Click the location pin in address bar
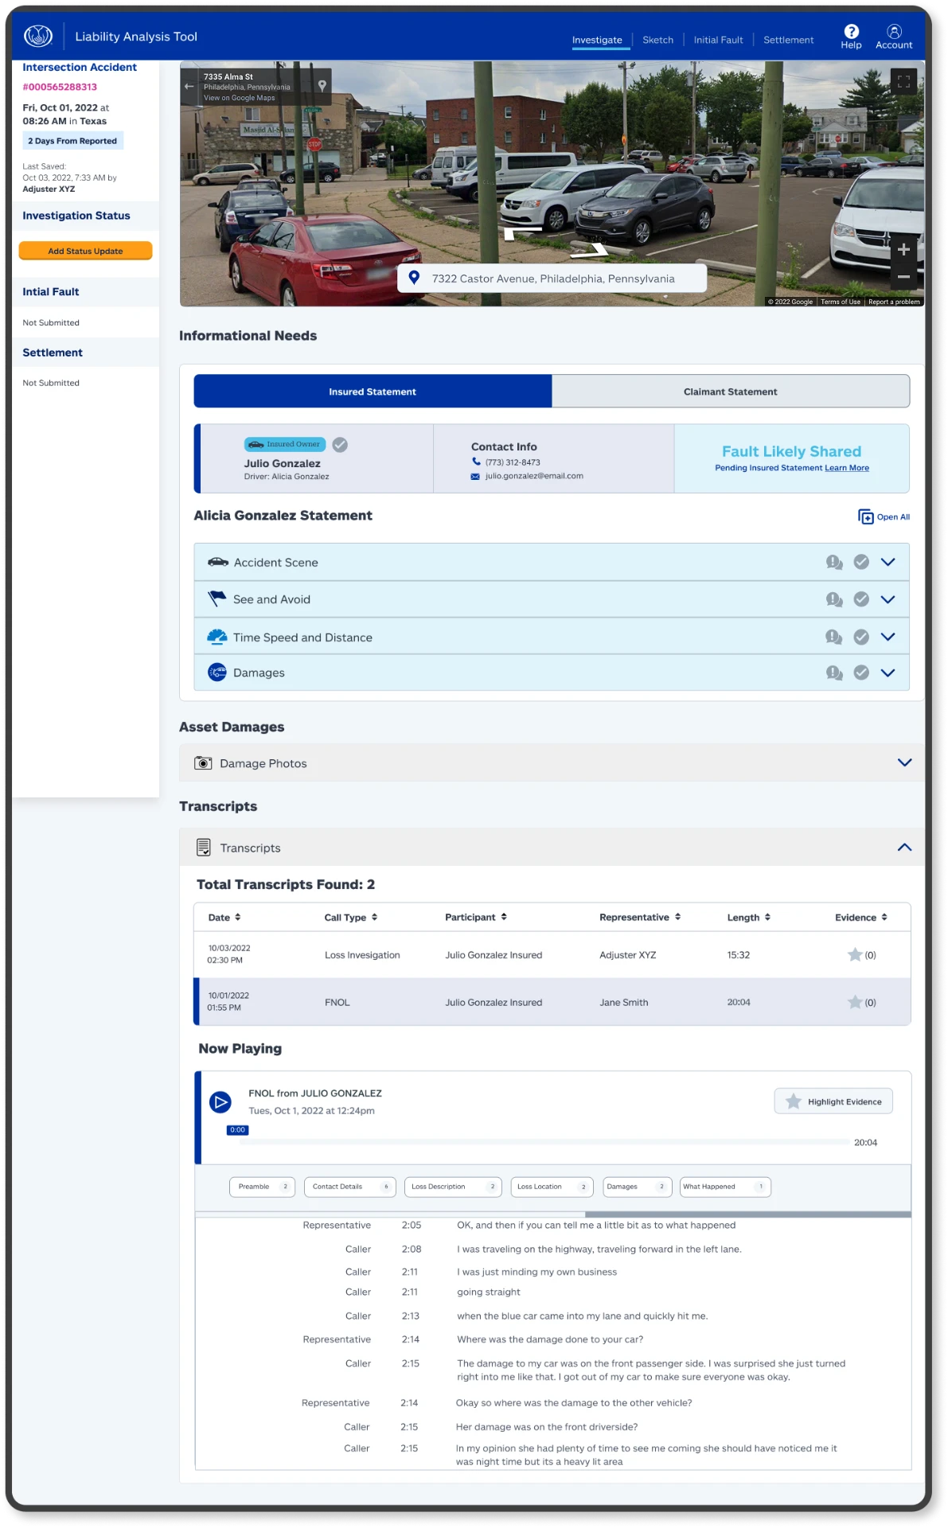The width and height of the screenshot is (948, 1528). point(414,278)
